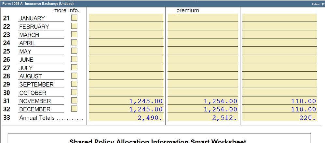Screen dimensions: 325x143
Task: Select the April more info checkbox
Action: [74, 42]
